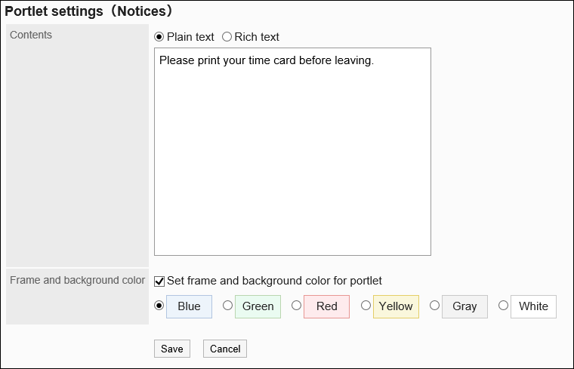
Task: Select the Yellow color radio button
Action: click(366, 306)
